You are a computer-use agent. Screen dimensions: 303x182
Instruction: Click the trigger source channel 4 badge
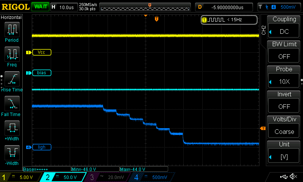(x=273, y=7)
